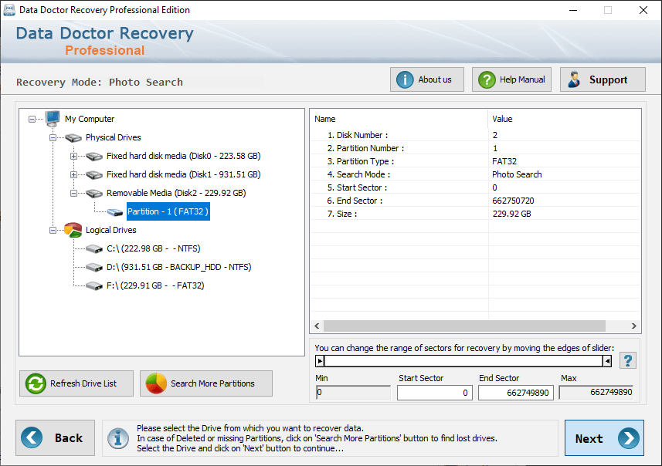Click the Max sector field
662x466 pixels.
click(x=596, y=392)
